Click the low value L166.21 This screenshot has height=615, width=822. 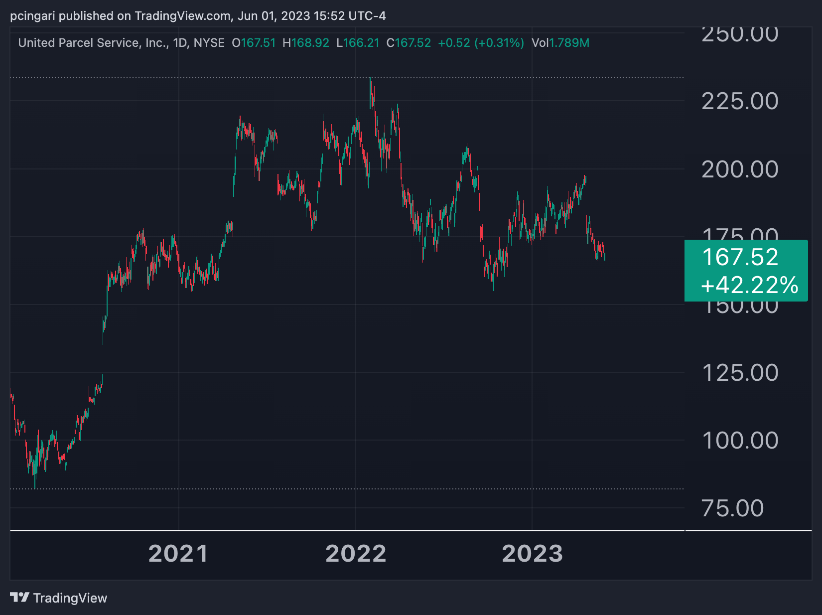coord(358,43)
